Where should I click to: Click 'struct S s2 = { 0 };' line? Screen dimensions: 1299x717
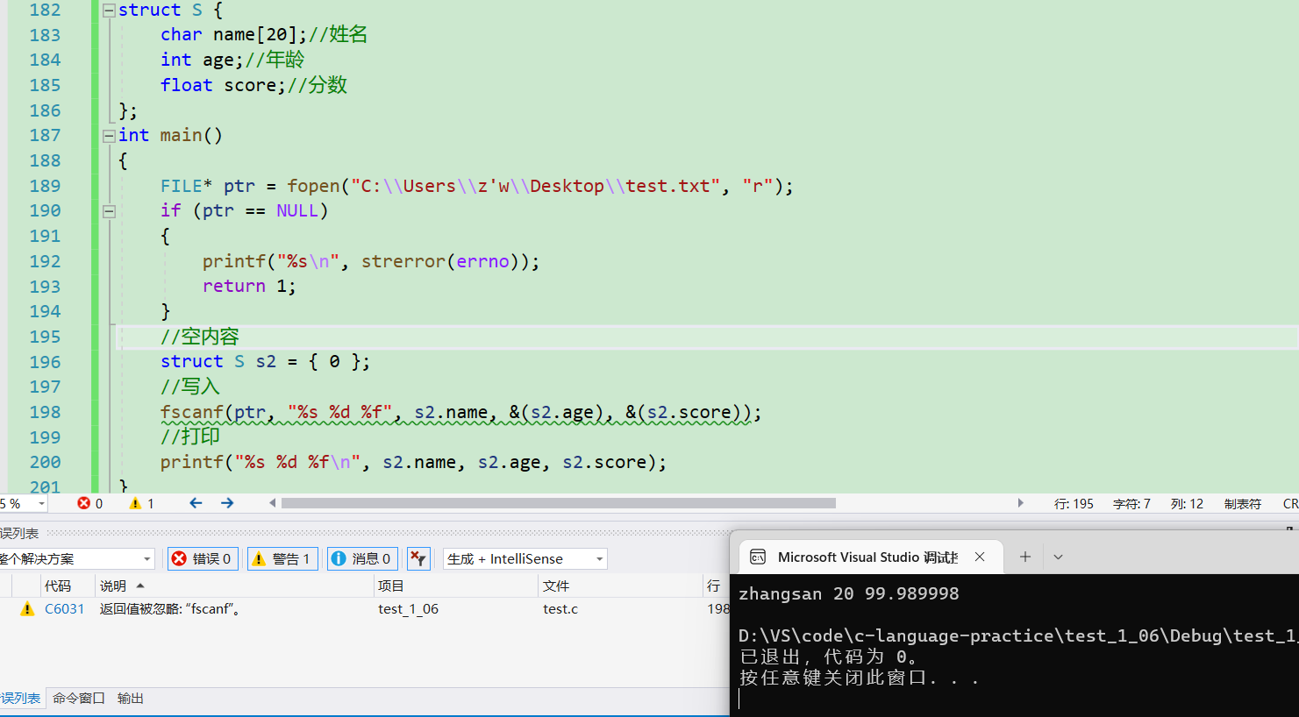265,362
